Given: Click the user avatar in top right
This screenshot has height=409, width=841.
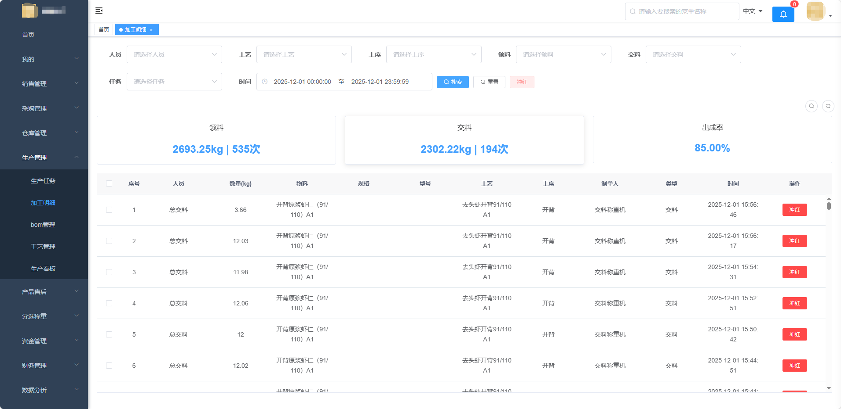Looking at the screenshot, I should (815, 11).
